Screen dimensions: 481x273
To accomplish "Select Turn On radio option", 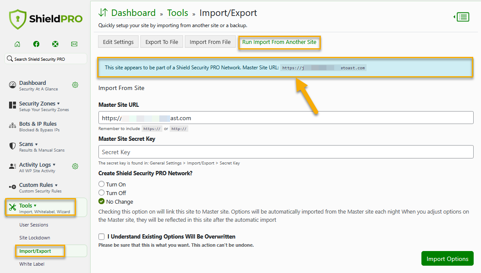I will click(x=101, y=184).
